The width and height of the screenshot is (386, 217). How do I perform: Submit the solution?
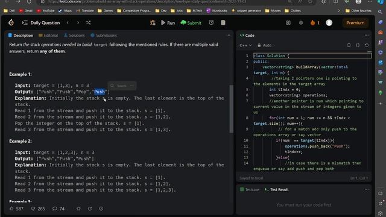click(x=191, y=23)
